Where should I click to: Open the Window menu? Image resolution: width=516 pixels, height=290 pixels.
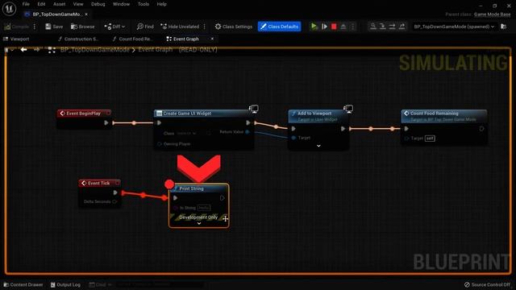coord(121,4)
